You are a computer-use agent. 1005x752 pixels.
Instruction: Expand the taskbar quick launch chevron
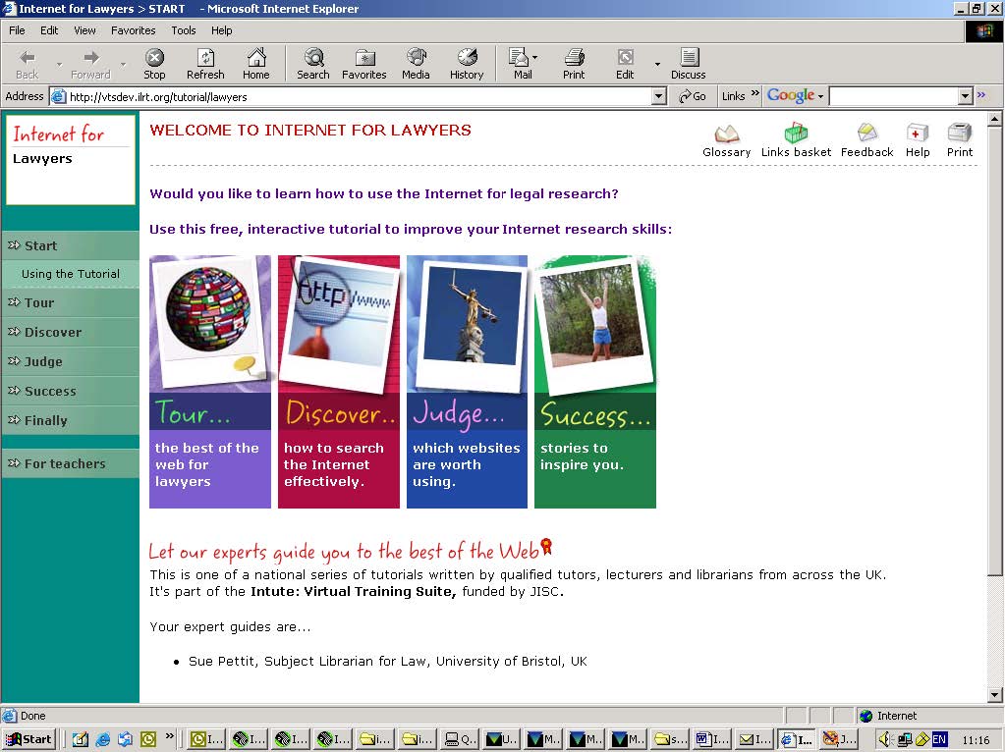[170, 736]
